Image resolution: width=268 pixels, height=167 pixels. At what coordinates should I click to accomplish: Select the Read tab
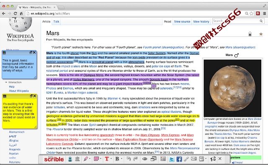click(167, 21)
